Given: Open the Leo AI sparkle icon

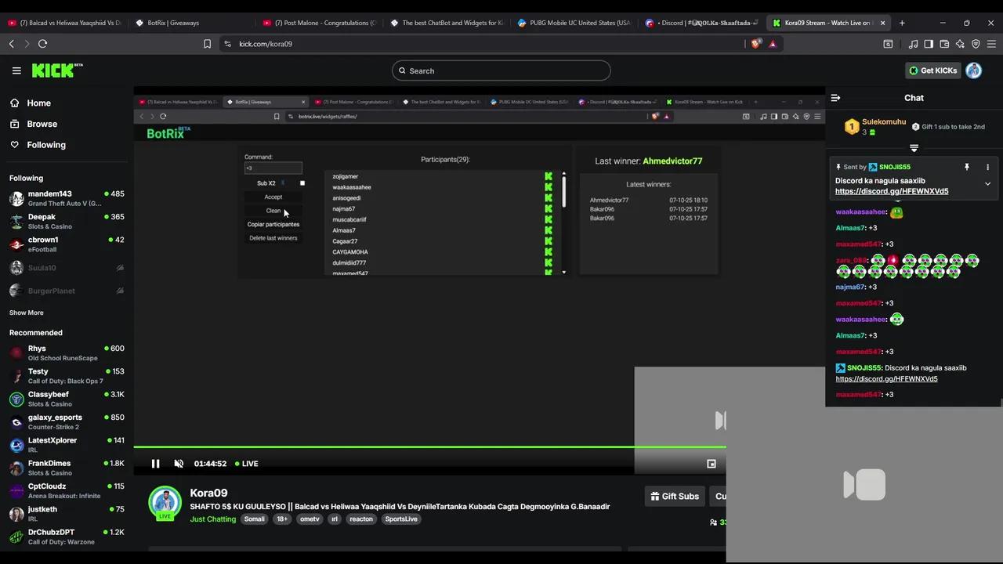Looking at the screenshot, I should (x=960, y=44).
